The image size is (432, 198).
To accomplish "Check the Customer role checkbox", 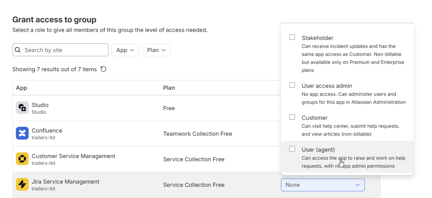I will 292,117.
